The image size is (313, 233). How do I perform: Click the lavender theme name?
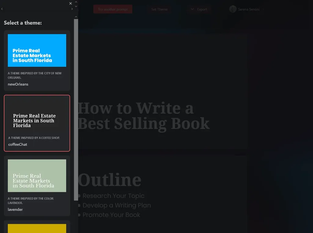[15, 209]
